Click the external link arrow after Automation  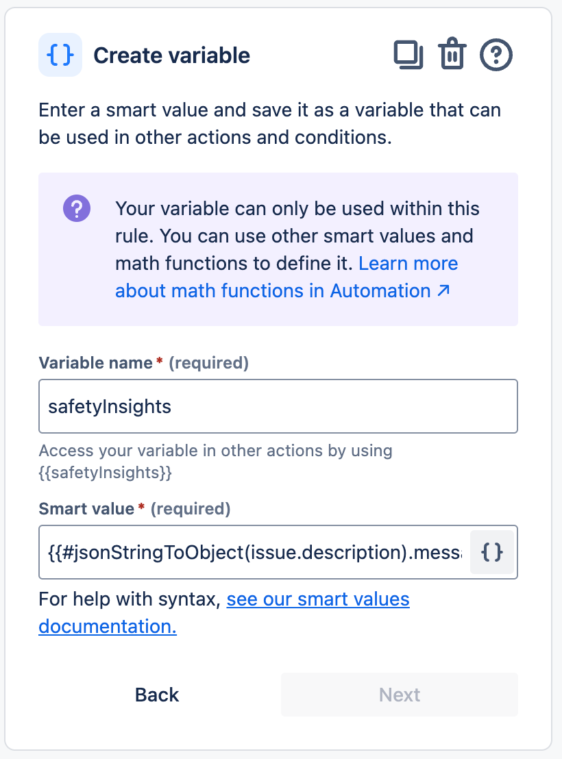click(443, 290)
